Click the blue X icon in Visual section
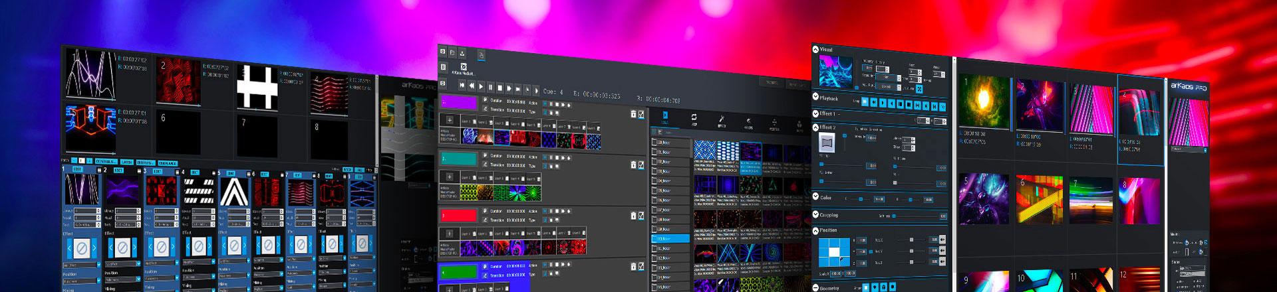1277x292 pixels. click(920, 88)
